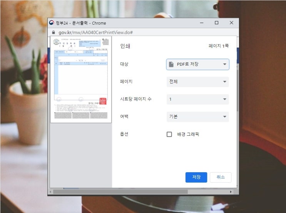Image resolution: width=286 pixels, height=213 pixels.
Task: Click the 취소 (Cancel) button
Action: tap(221, 177)
